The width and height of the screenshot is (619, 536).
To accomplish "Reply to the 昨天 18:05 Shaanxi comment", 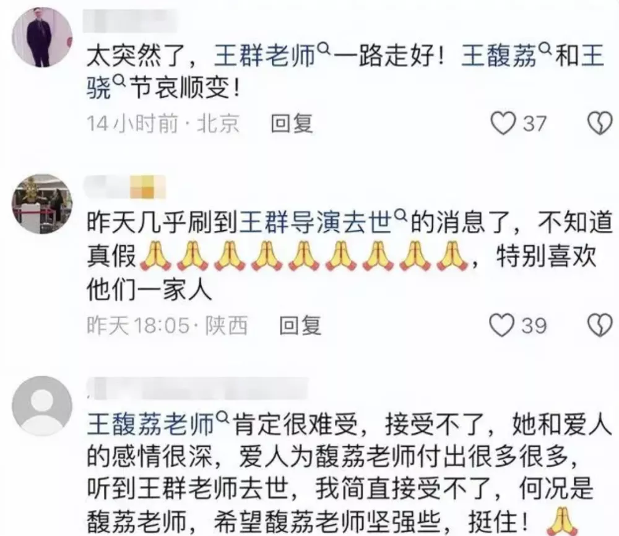I will 300,326.
